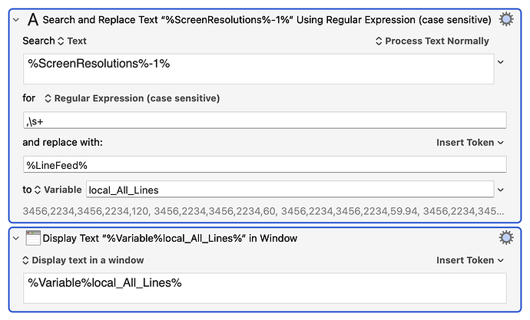The image size is (530, 320).
Task: Edit the regular expression field containing ,\s+
Action: [x=265, y=120]
